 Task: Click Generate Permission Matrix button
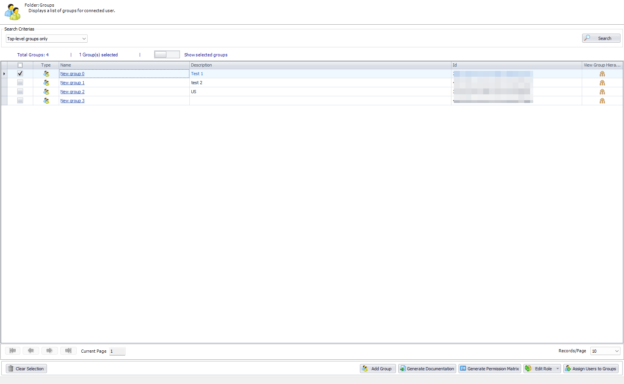tap(490, 369)
